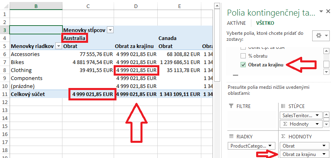This screenshot has height=158, width=335.
Task: Select column D header
Action: coord(136,6)
